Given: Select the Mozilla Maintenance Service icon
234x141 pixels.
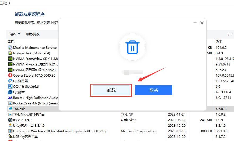Looking at the screenshot, I should pos(10,48).
